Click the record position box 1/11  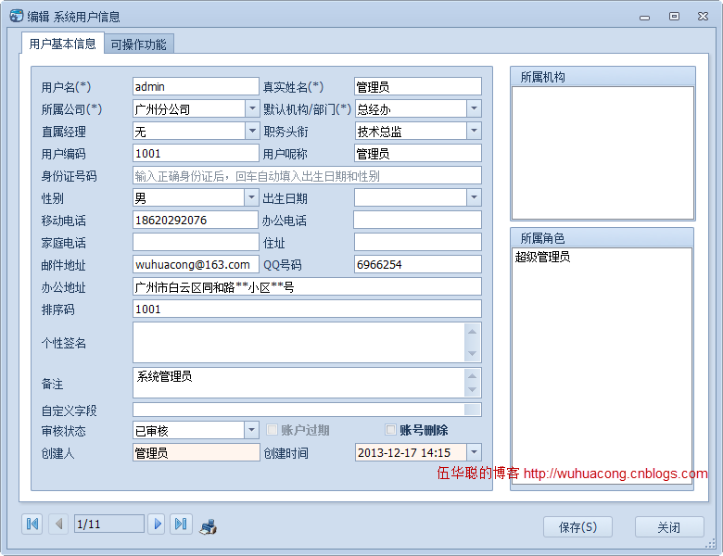click(109, 524)
